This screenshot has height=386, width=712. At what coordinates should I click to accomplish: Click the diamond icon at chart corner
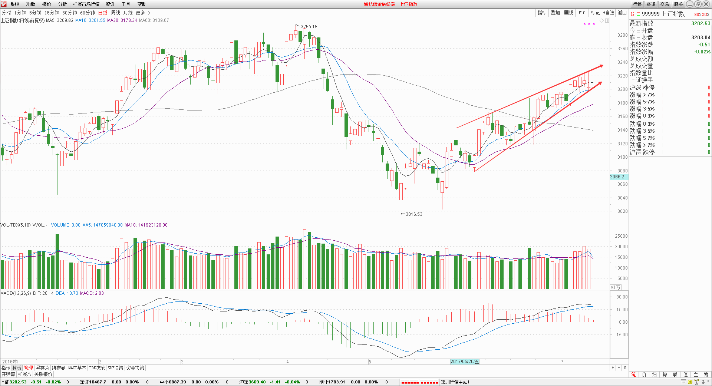[x=602, y=21]
